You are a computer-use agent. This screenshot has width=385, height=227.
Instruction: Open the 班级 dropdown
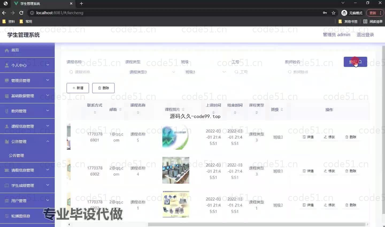[x=205, y=72]
